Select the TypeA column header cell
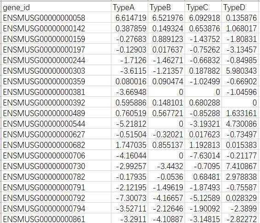 (x=129, y=7)
